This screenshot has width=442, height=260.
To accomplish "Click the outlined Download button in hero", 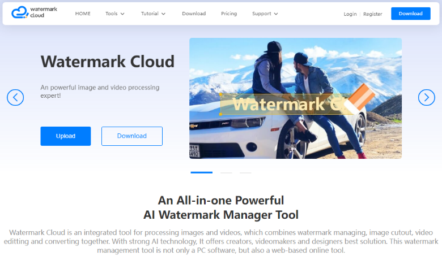I will click(x=132, y=136).
